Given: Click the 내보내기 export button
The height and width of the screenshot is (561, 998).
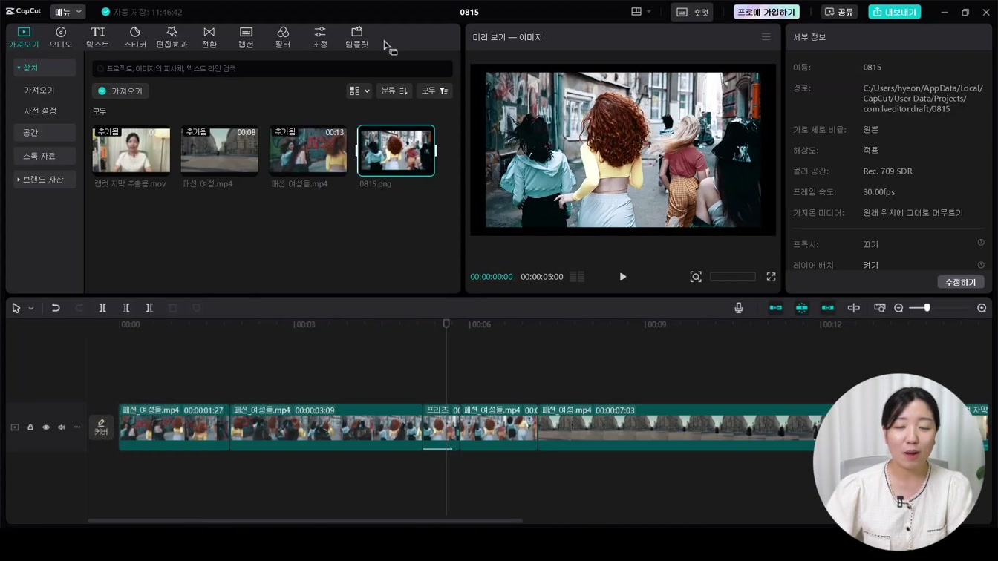Looking at the screenshot, I should point(895,12).
